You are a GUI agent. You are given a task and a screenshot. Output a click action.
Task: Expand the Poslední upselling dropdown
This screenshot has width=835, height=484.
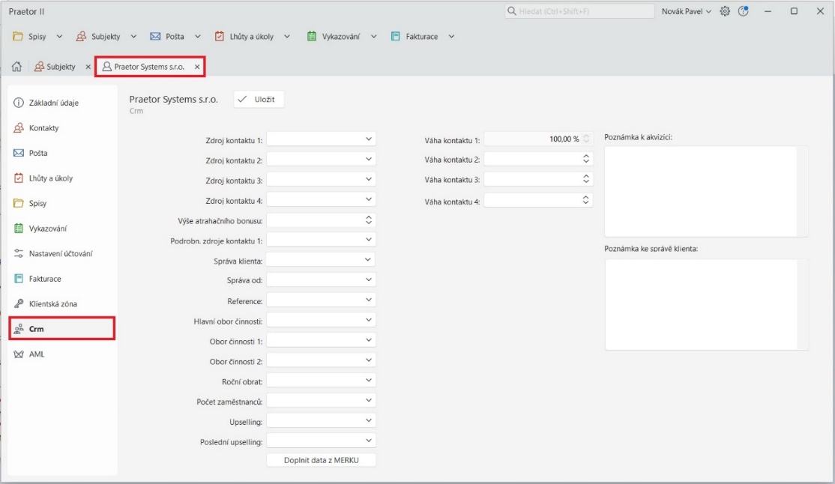367,440
